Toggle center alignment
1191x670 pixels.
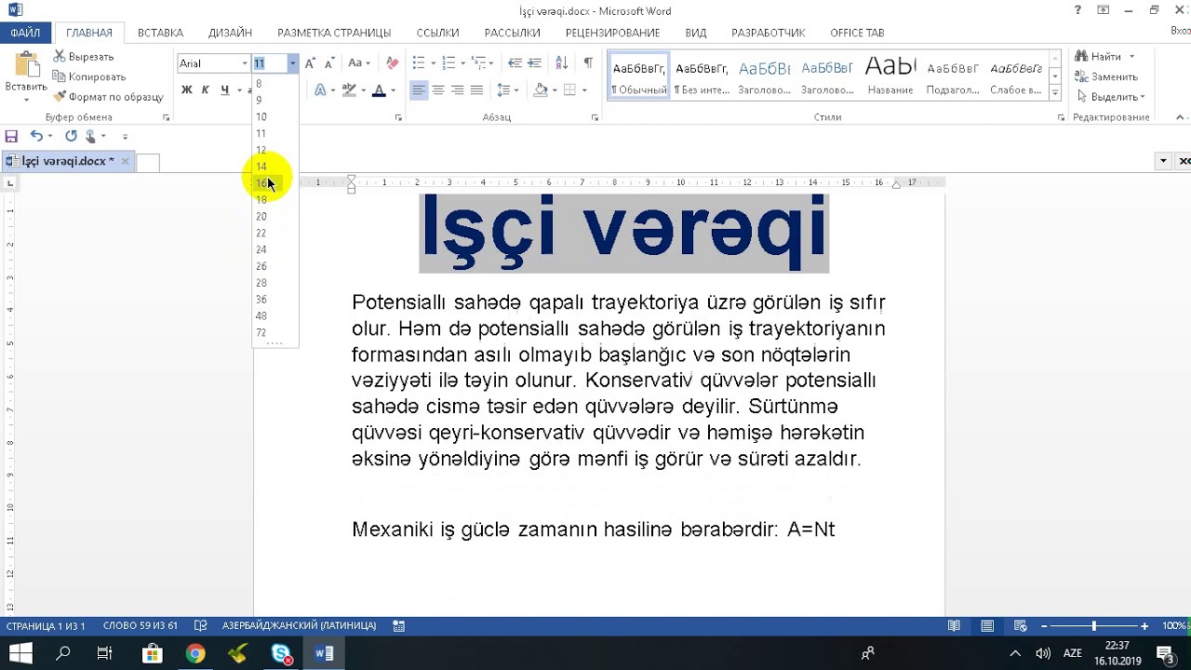click(438, 90)
